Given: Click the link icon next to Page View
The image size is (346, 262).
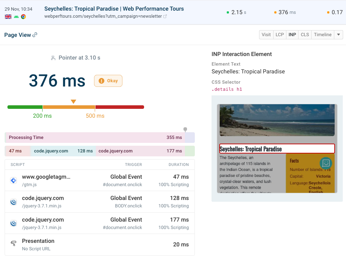Looking at the screenshot, I should coord(35,34).
